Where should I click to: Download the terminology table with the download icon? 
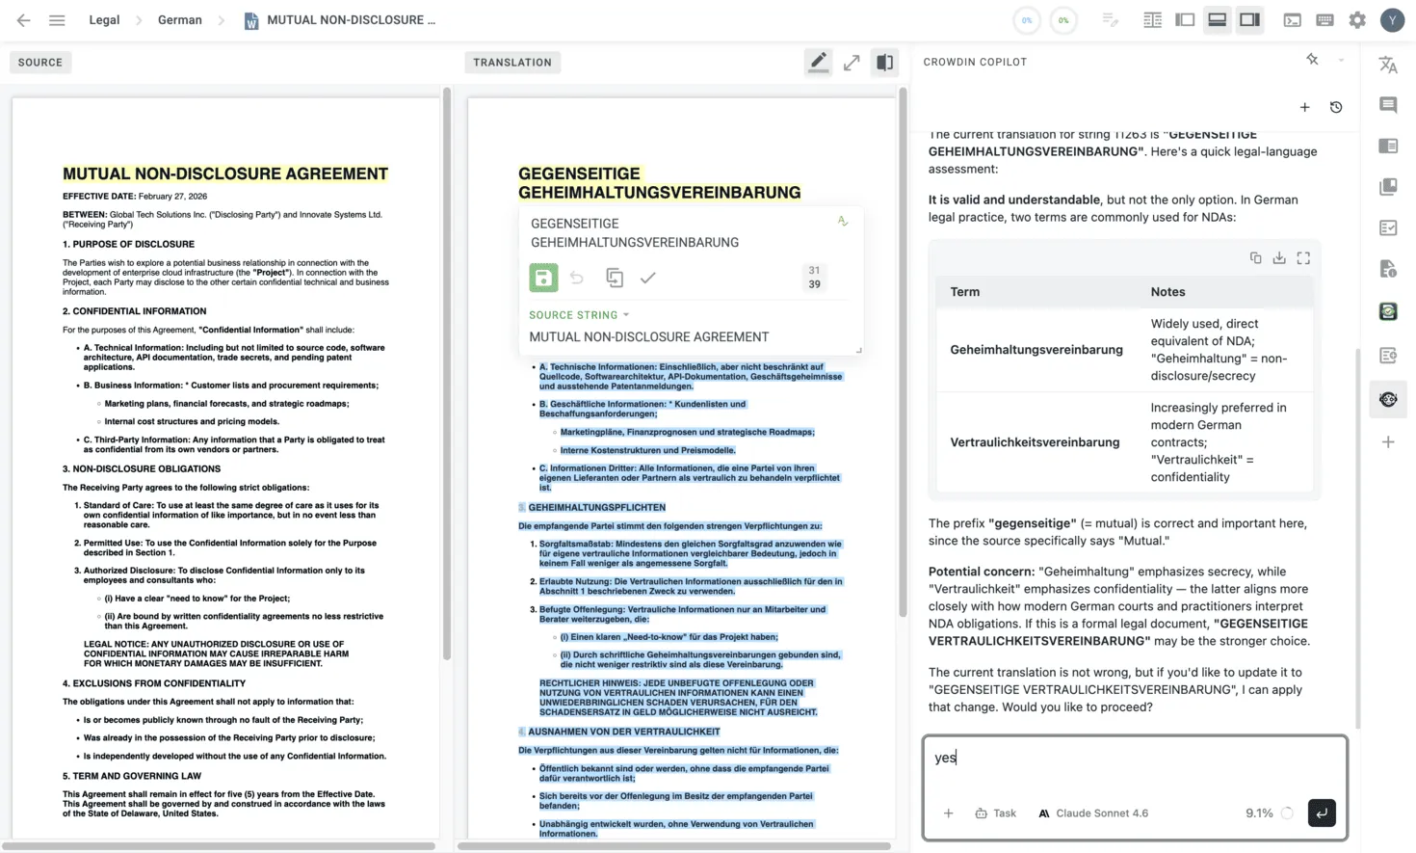1279,258
